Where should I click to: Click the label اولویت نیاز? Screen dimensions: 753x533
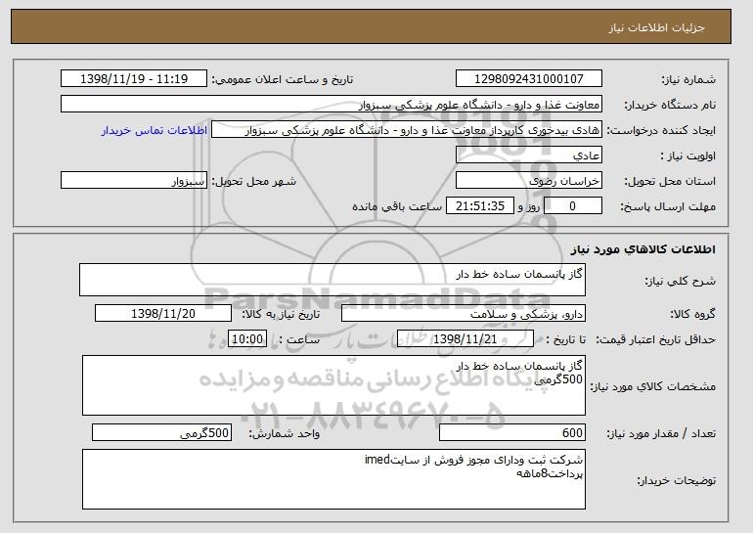688,156
